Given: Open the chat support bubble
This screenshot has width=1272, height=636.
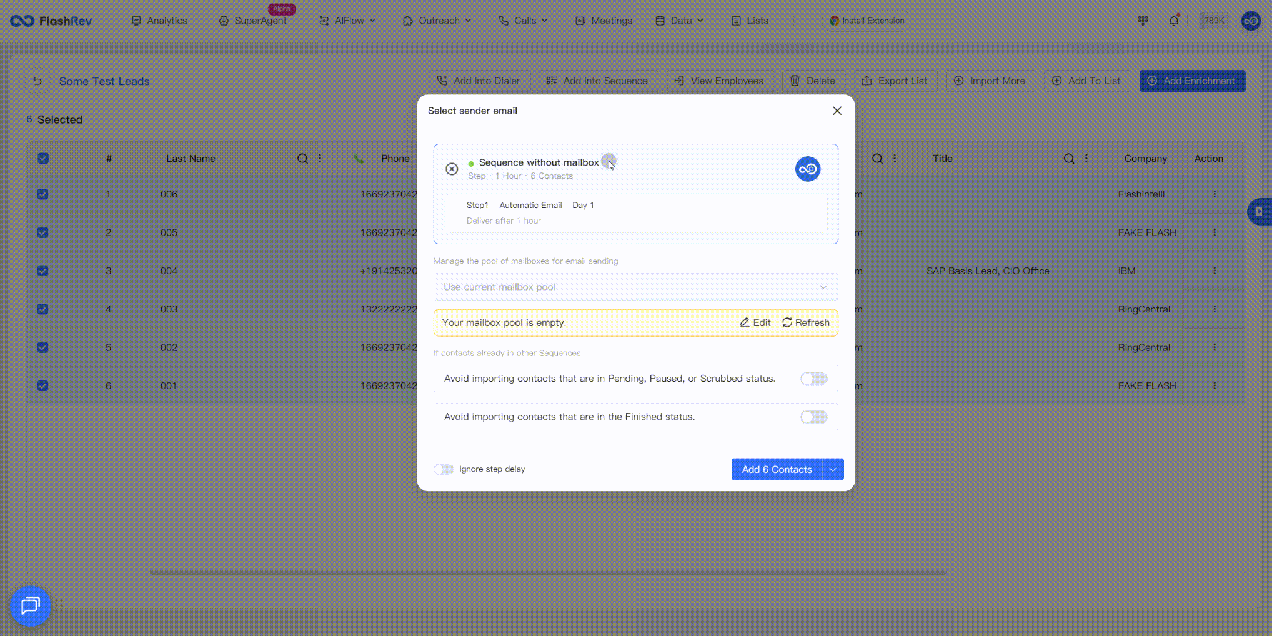Looking at the screenshot, I should coord(30,605).
